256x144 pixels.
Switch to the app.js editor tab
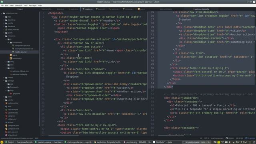141,9
